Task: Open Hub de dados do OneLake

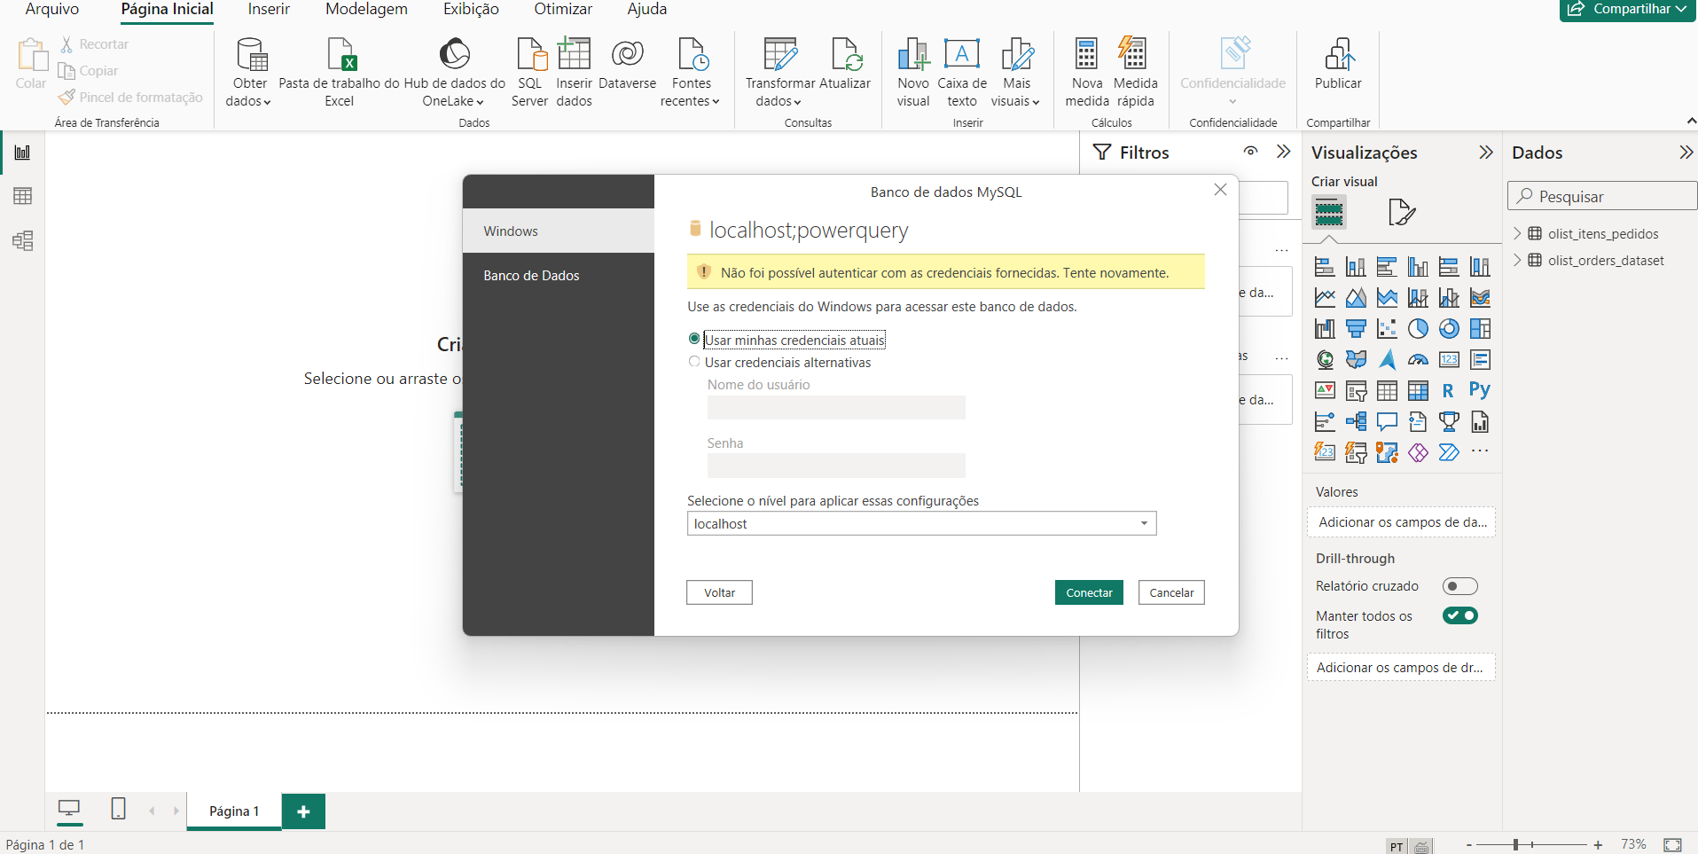Action: coord(454,73)
